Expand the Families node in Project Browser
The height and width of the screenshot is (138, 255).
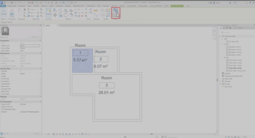[220, 82]
